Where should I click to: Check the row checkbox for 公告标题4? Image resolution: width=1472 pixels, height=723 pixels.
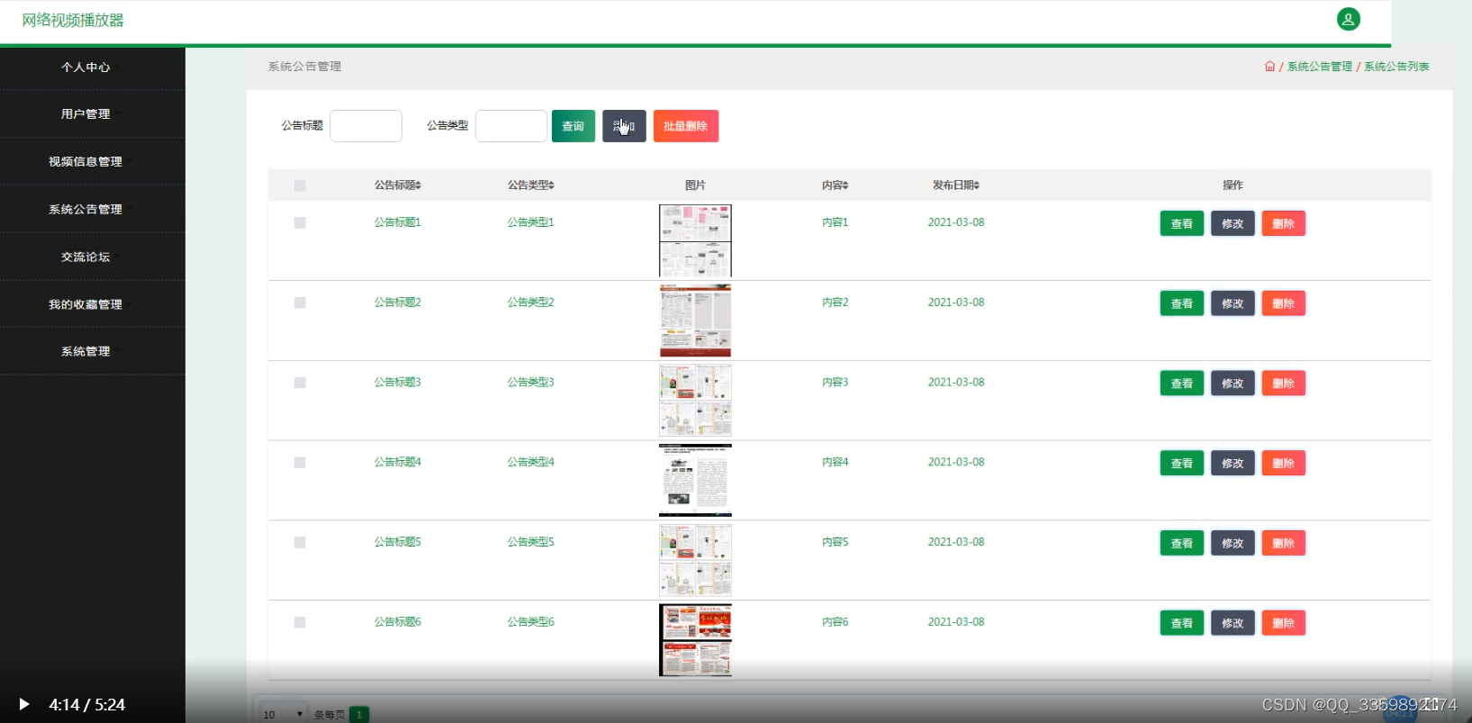point(300,462)
